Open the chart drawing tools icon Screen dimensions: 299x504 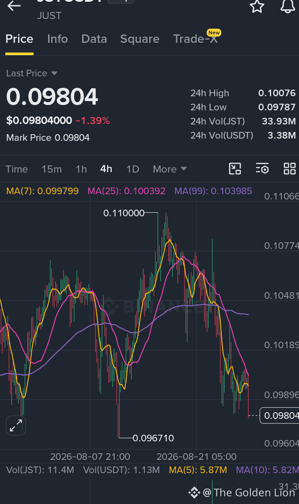click(x=235, y=169)
